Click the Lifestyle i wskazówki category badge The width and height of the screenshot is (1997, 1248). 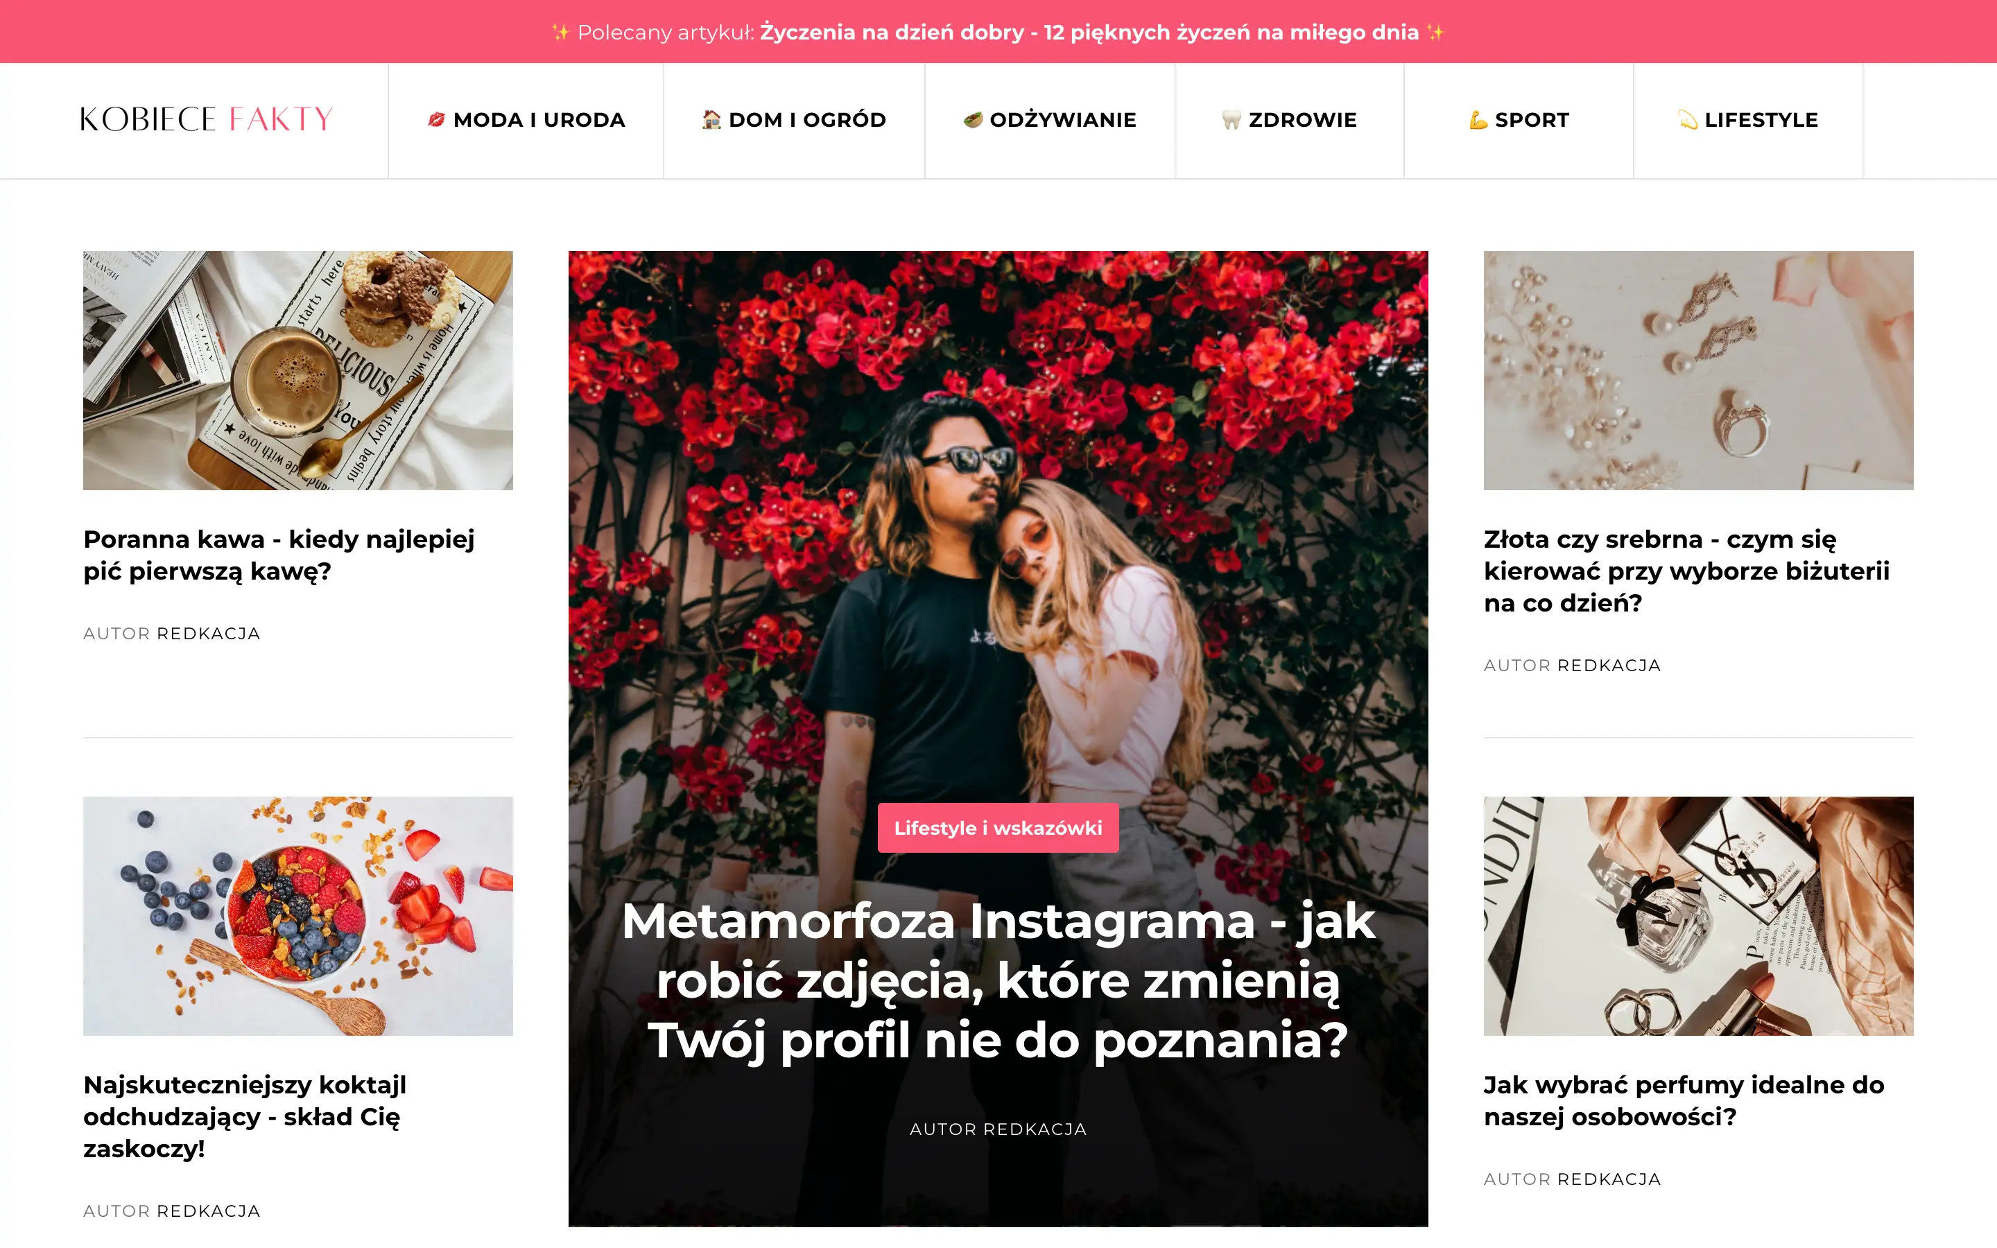[x=998, y=828]
